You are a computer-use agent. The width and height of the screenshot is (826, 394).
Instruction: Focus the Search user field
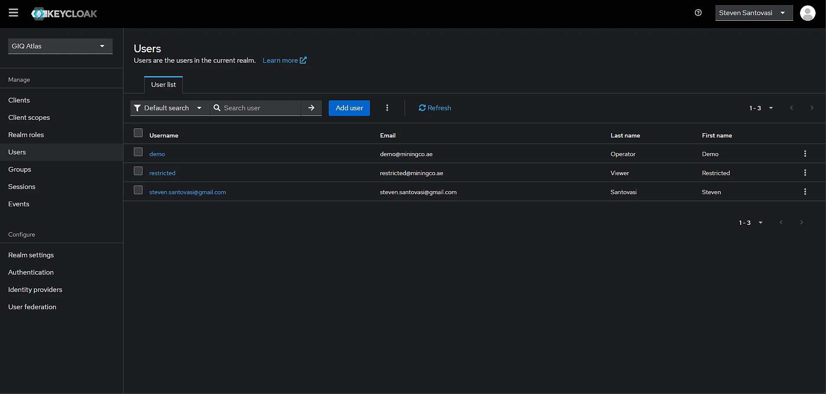256,108
